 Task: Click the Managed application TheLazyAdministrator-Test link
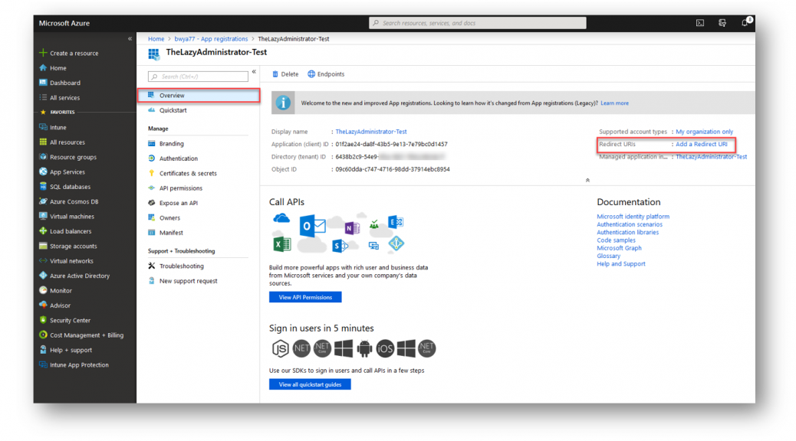(x=711, y=157)
